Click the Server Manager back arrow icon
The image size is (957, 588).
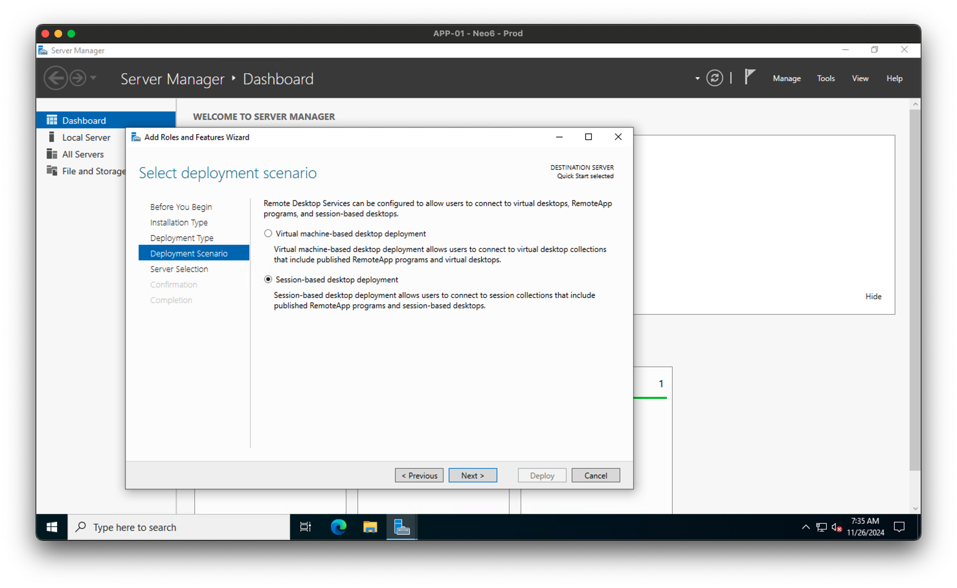click(x=55, y=78)
